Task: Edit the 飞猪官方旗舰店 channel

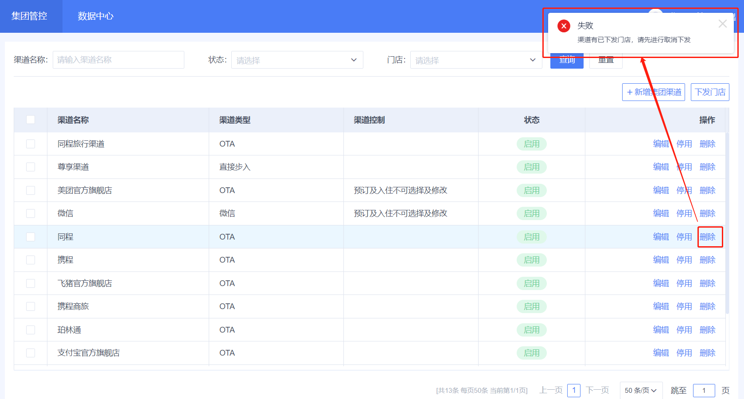Action: point(661,283)
